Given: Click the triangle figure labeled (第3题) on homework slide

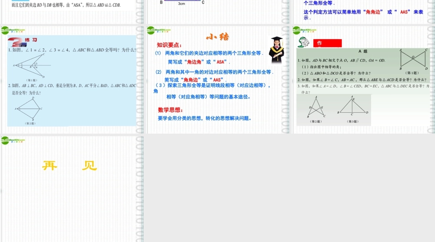Looking at the screenshot, I should 353,106.
